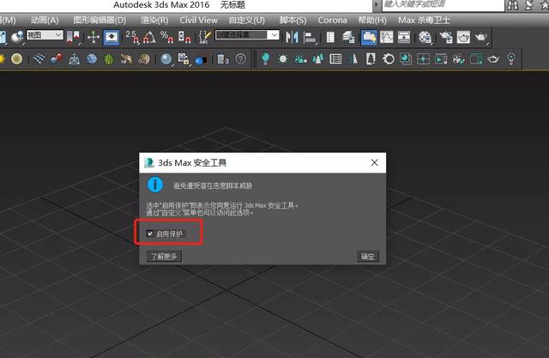Viewport: 549px width, 358px height.
Task: Click the Corona sun icon
Action: (x=283, y=59)
